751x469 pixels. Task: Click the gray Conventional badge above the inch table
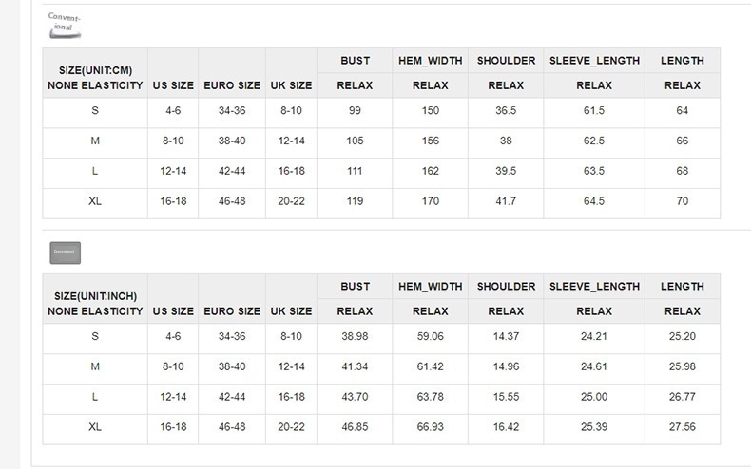click(x=65, y=253)
